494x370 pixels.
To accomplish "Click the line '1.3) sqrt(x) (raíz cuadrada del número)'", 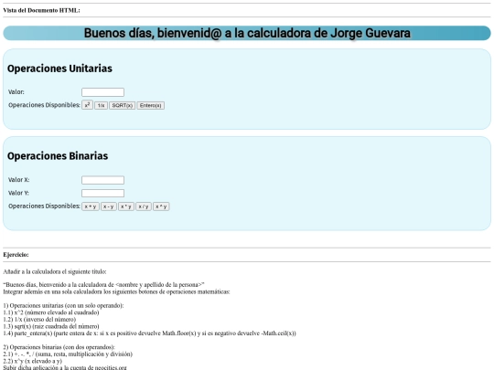I will click(x=51, y=326).
